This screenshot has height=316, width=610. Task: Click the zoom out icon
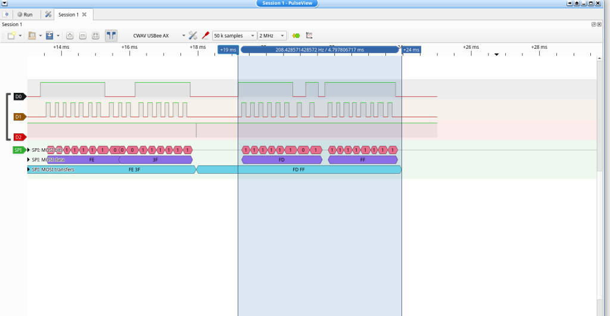(83, 36)
